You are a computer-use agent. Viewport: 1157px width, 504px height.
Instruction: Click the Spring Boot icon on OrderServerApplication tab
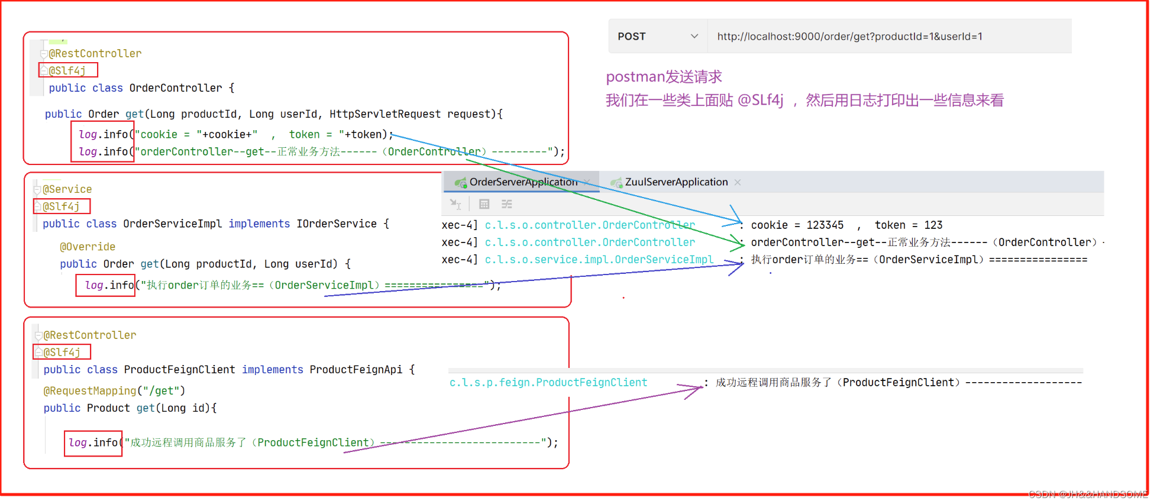[461, 183]
